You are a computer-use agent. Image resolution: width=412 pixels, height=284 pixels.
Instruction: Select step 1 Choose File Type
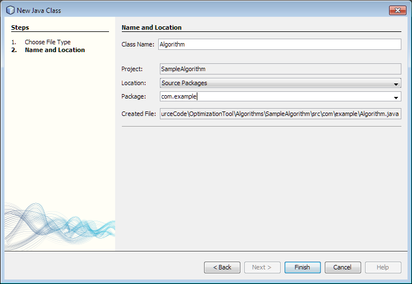click(48, 42)
